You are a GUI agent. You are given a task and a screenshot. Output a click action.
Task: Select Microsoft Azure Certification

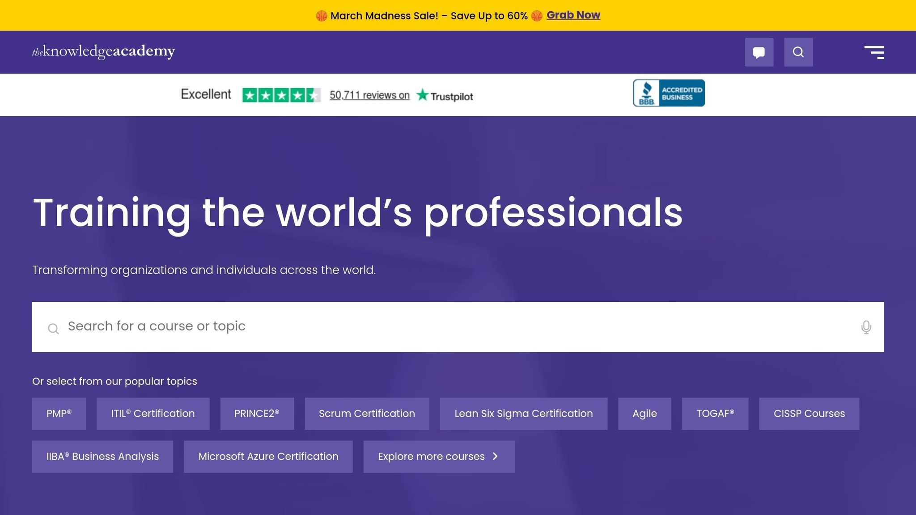(268, 456)
